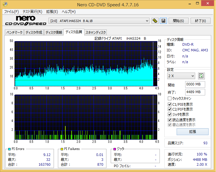
Task: Click the disc type DVD-R text
Action: 188,44
